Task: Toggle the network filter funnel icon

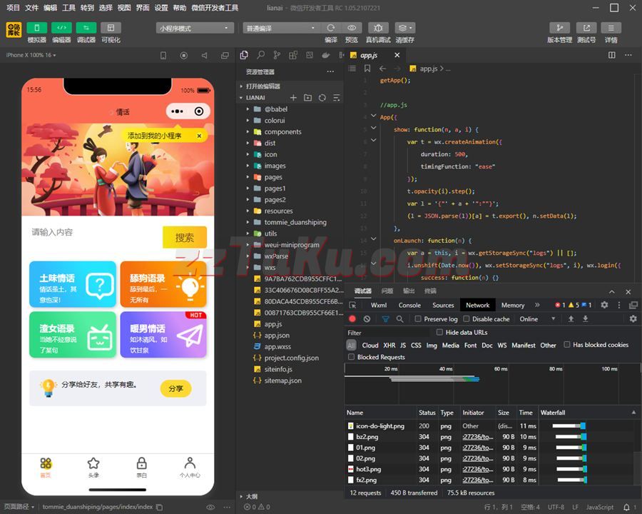Action: (x=386, y=319)
